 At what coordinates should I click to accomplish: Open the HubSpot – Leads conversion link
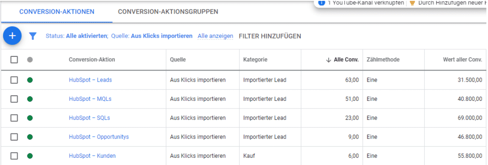pos(90,80)
